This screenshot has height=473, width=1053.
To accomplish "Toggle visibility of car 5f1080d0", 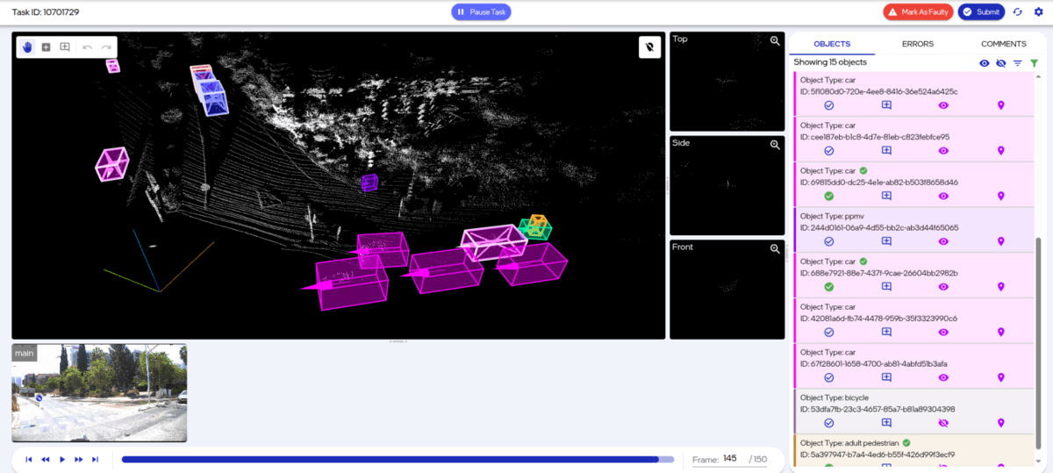I will pos(943,105).
